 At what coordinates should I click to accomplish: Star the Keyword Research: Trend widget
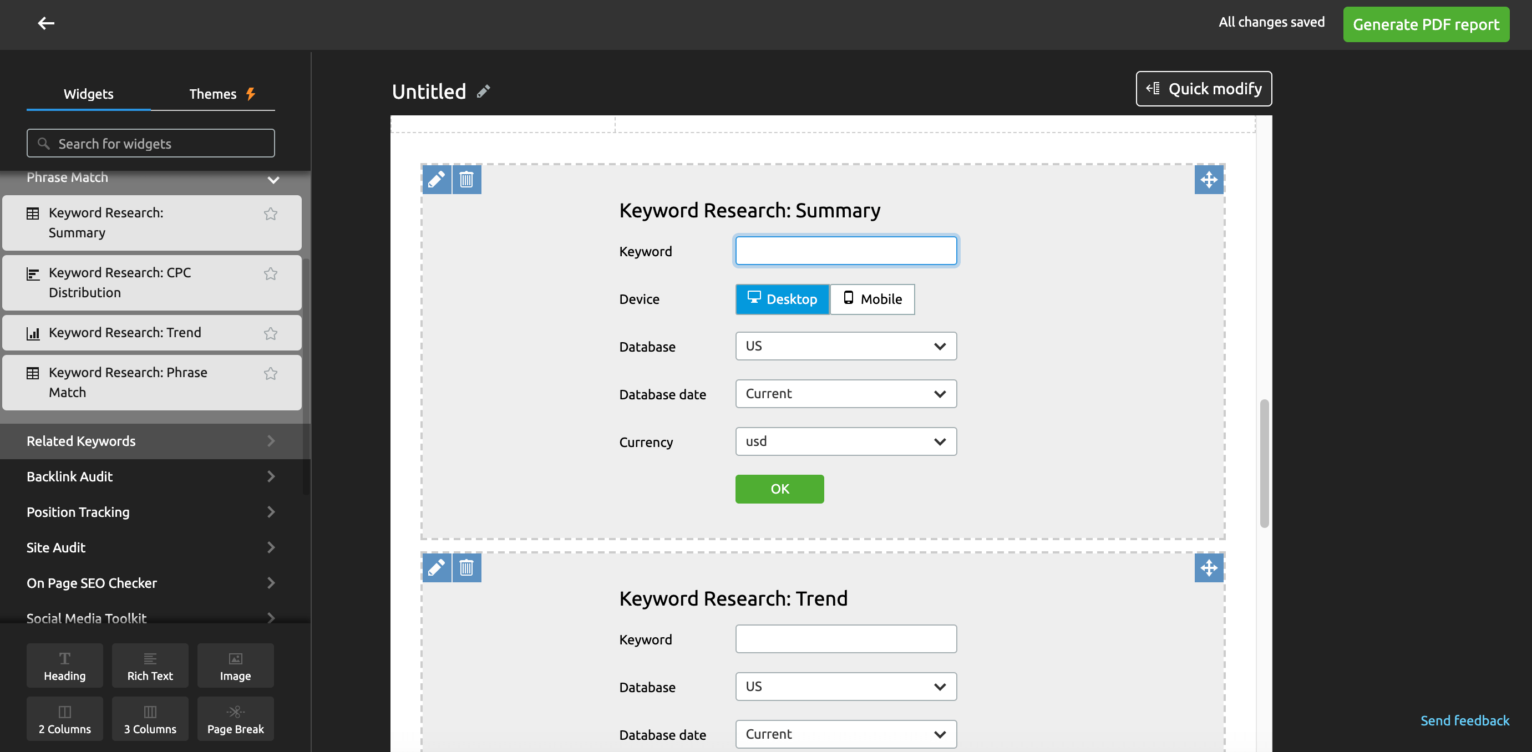(271, 333)
